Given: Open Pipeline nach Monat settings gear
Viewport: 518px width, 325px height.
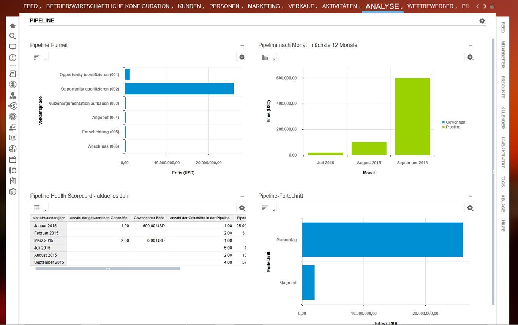Looking at the screenshot, I should pyautogui.click(x=470, y=57).
